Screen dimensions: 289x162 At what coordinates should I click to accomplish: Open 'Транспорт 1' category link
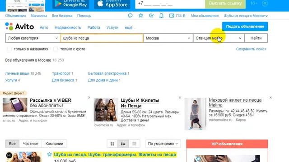point(62,73)
